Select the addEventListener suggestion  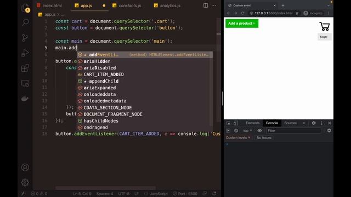[145, 55]
